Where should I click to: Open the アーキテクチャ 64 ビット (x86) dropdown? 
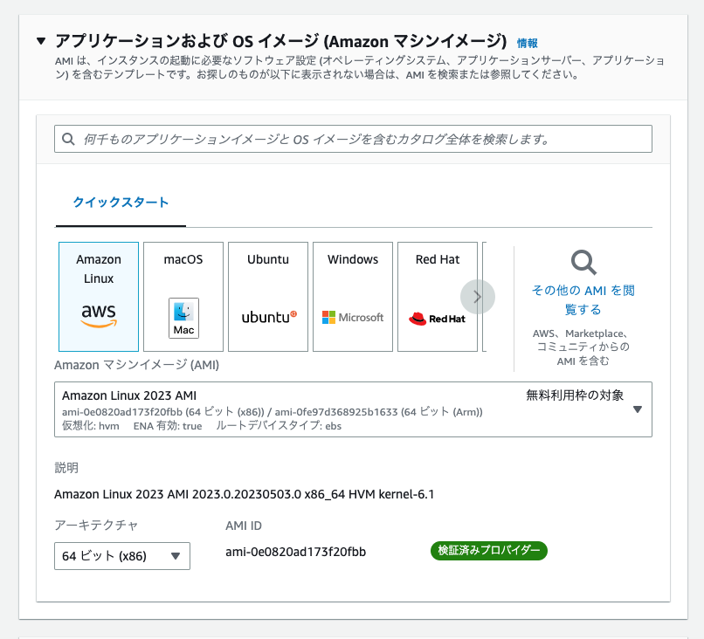click(122, 556)
